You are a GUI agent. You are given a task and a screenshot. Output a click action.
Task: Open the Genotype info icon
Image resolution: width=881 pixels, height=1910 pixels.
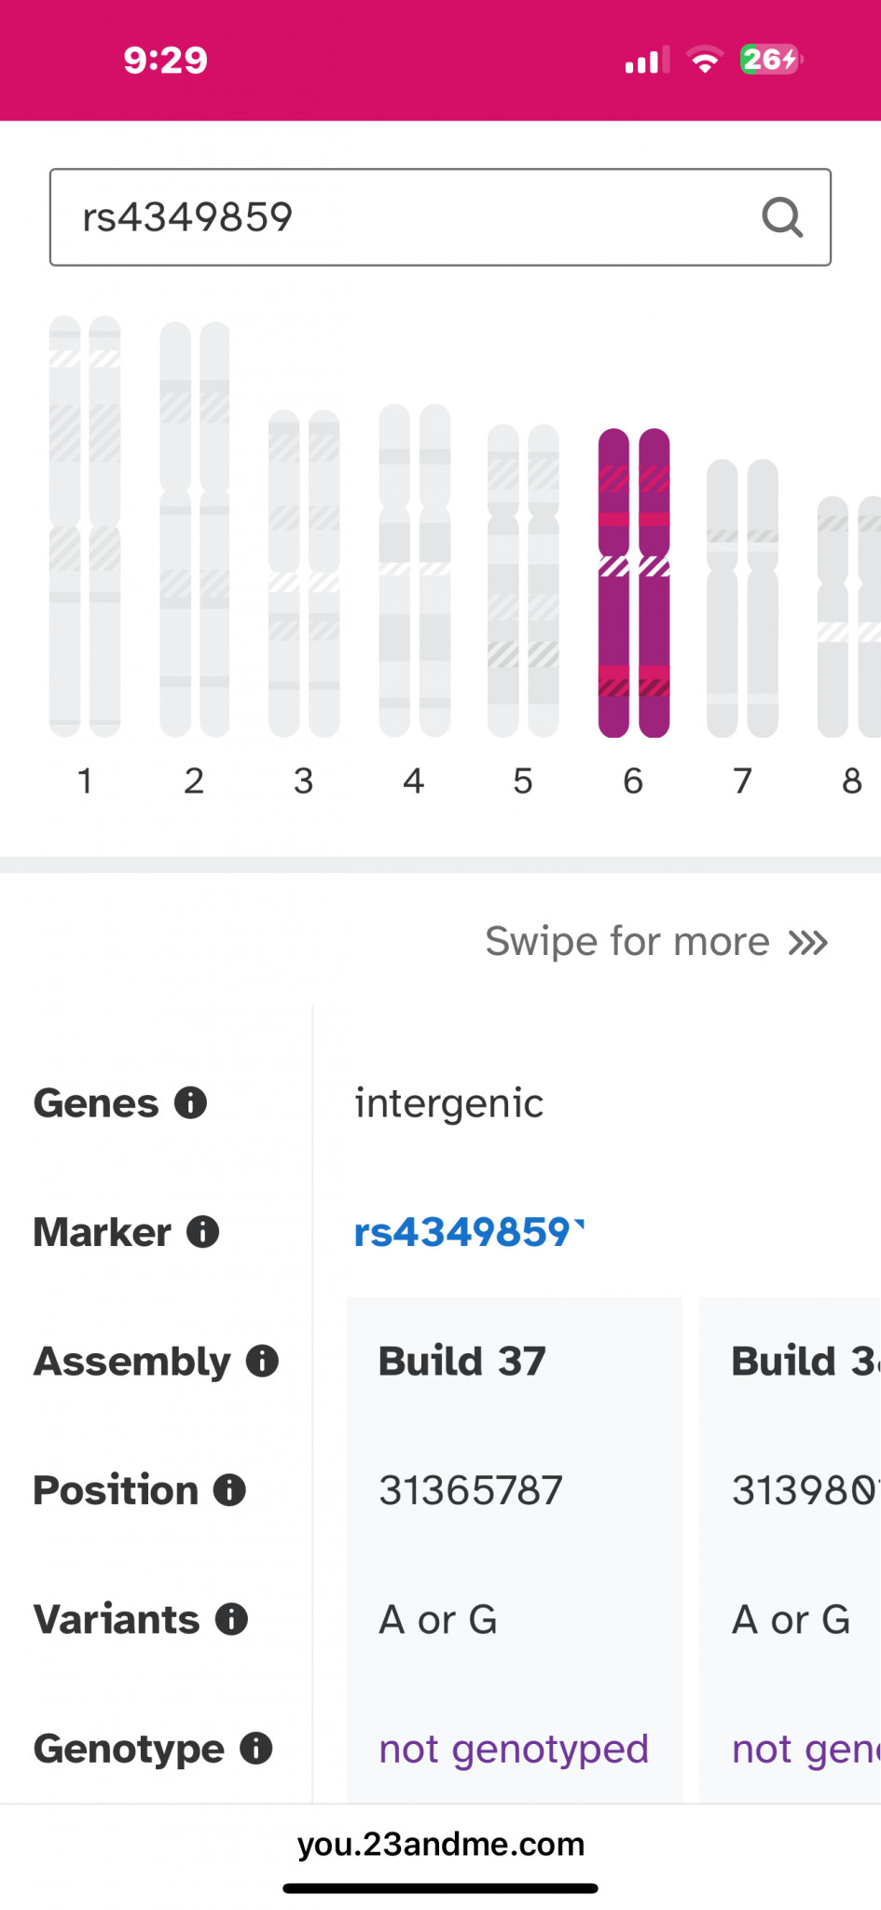point(255,1749)
